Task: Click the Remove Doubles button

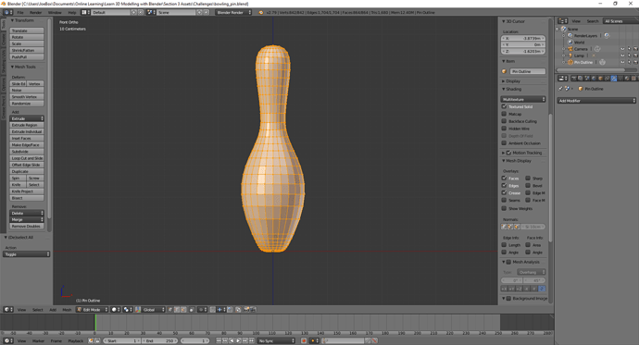Action: [x=27, y=226]
